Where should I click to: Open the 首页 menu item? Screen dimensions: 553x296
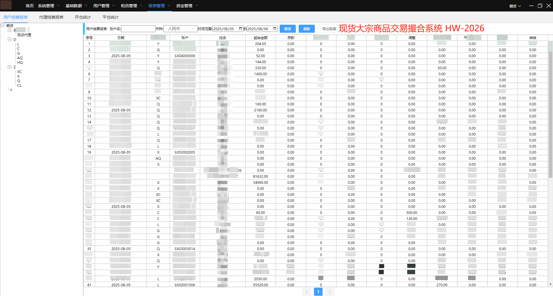[x=30, y=6]
